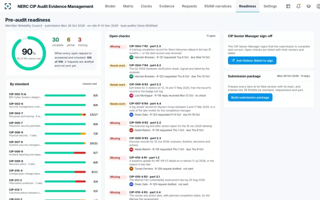Click Ask Gideon Walsh to sign button
The height and width of the screenshot is (200, 320).
(x=252, y=61)
